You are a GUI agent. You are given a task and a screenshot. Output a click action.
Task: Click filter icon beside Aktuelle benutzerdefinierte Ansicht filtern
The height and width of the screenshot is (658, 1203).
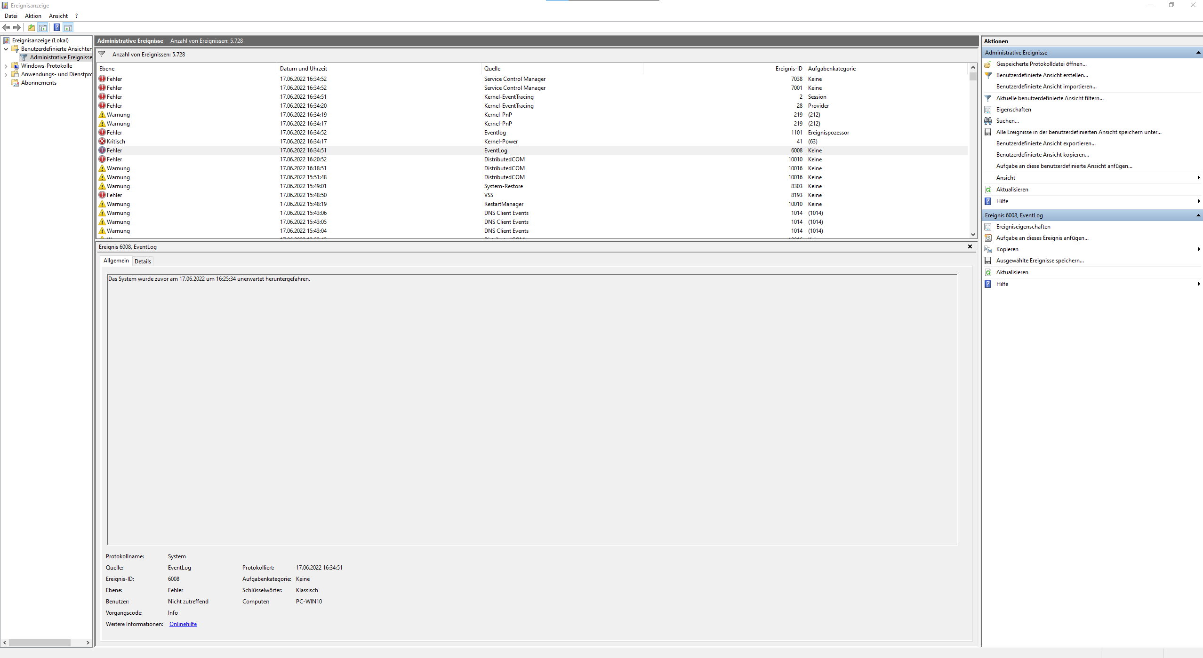988,98
